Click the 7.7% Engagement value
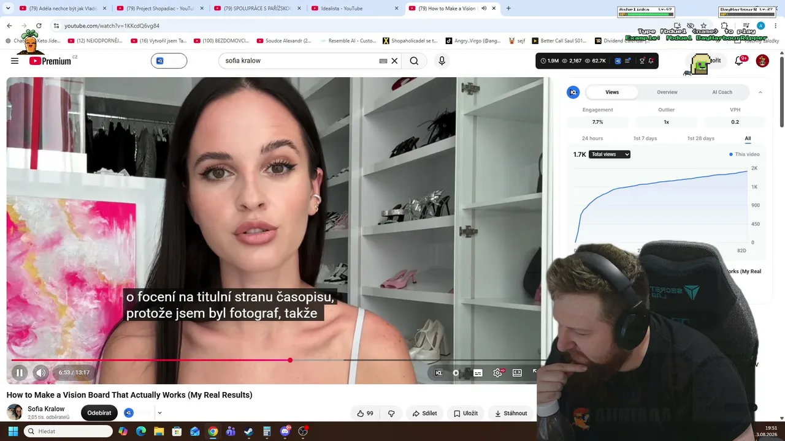Screen dimensions: 785x441 click(597, 122)
